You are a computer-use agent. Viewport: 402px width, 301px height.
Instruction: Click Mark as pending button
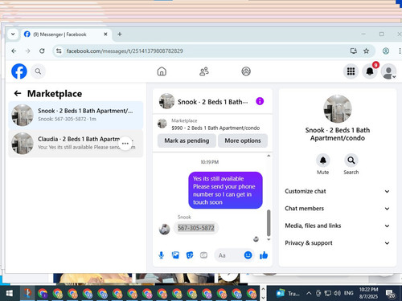pos(187,140)
